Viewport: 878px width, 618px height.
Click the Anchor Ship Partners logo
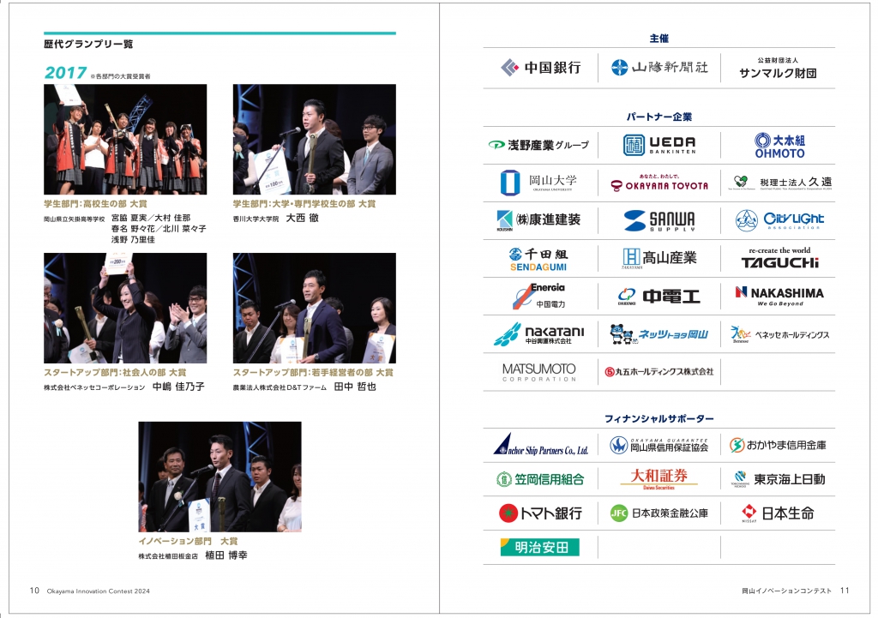pos(540,445)
